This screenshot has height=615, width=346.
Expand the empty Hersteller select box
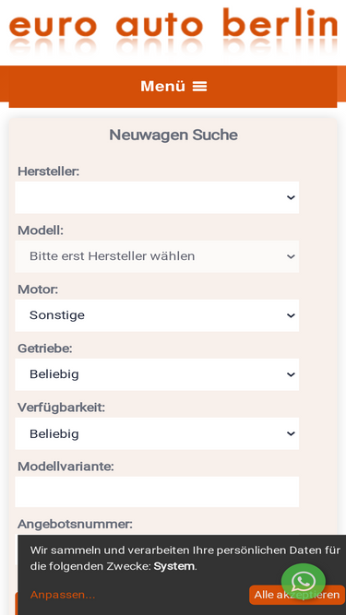click(157, 197)
